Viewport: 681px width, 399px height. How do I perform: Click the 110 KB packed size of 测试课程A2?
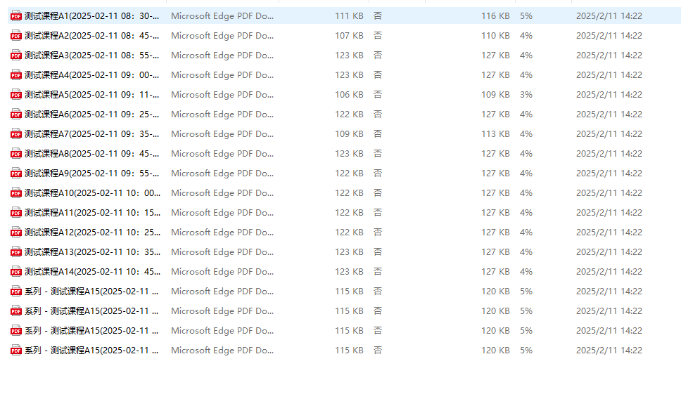[x=495, y=36]
